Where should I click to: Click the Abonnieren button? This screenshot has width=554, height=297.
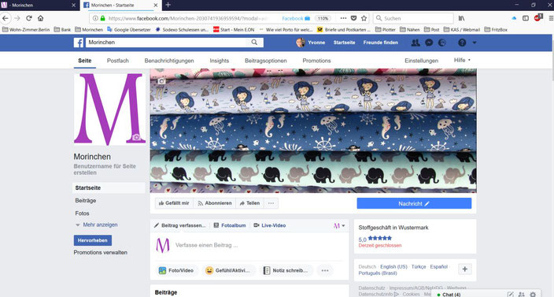tap(215, 203)
